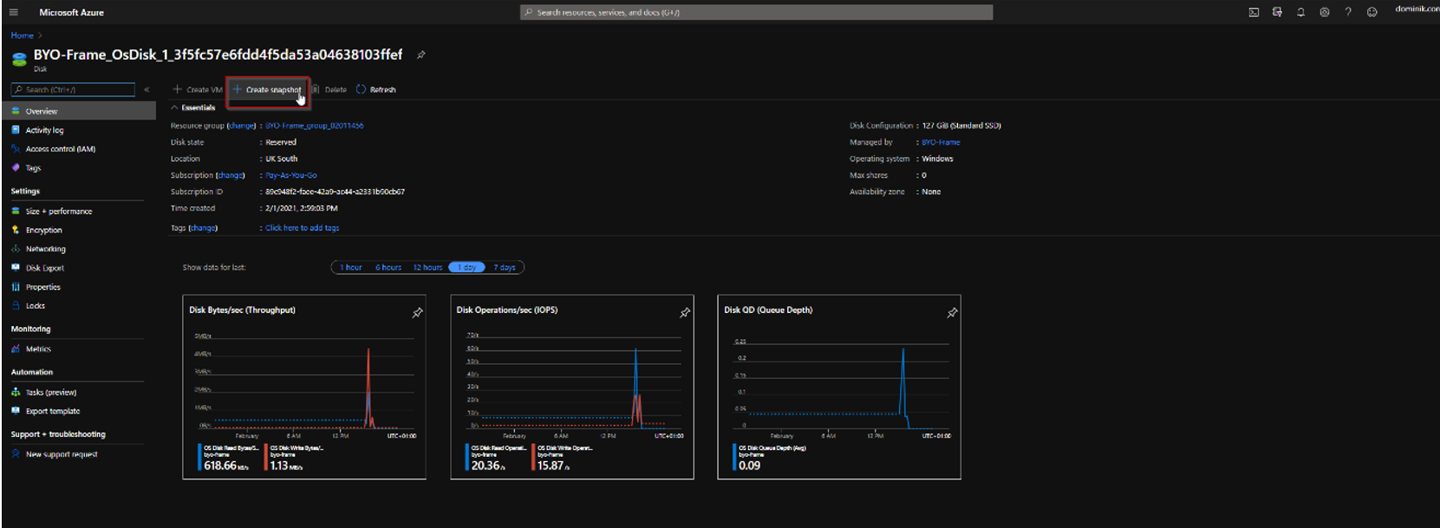
Task: Select the 6 hours time range
Action: [388, 267]
